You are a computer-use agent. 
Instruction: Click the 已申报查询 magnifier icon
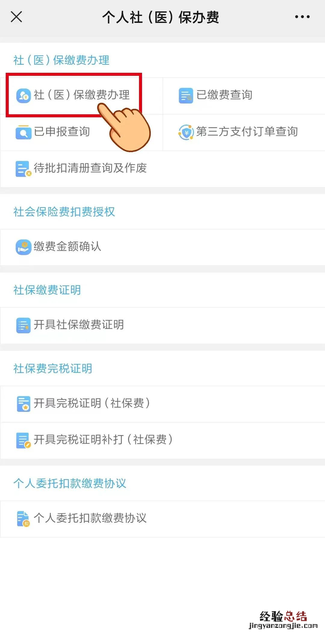click(x=23, y=132)
